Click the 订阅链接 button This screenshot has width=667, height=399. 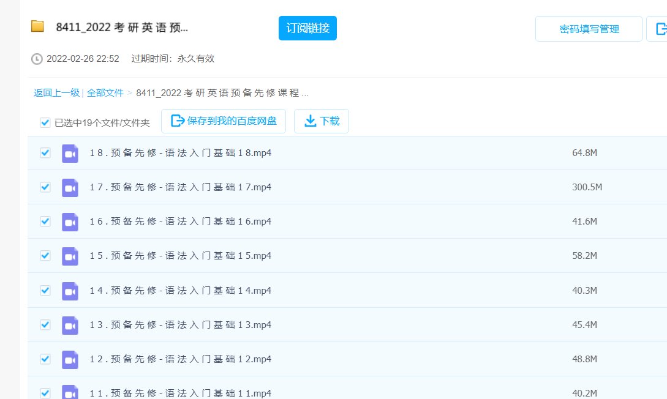pos(307,28)
